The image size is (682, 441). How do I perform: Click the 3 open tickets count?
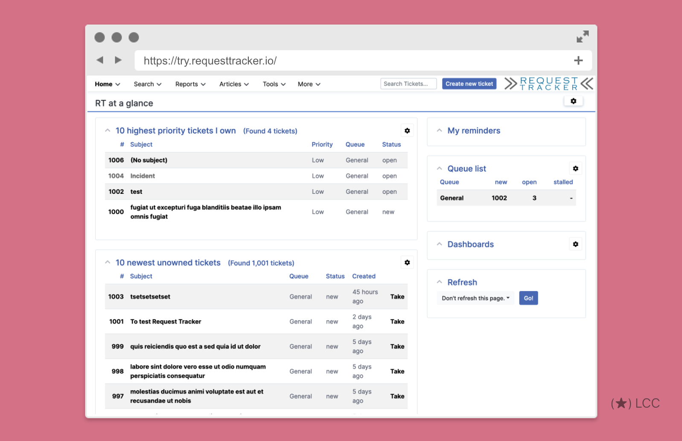534,198
